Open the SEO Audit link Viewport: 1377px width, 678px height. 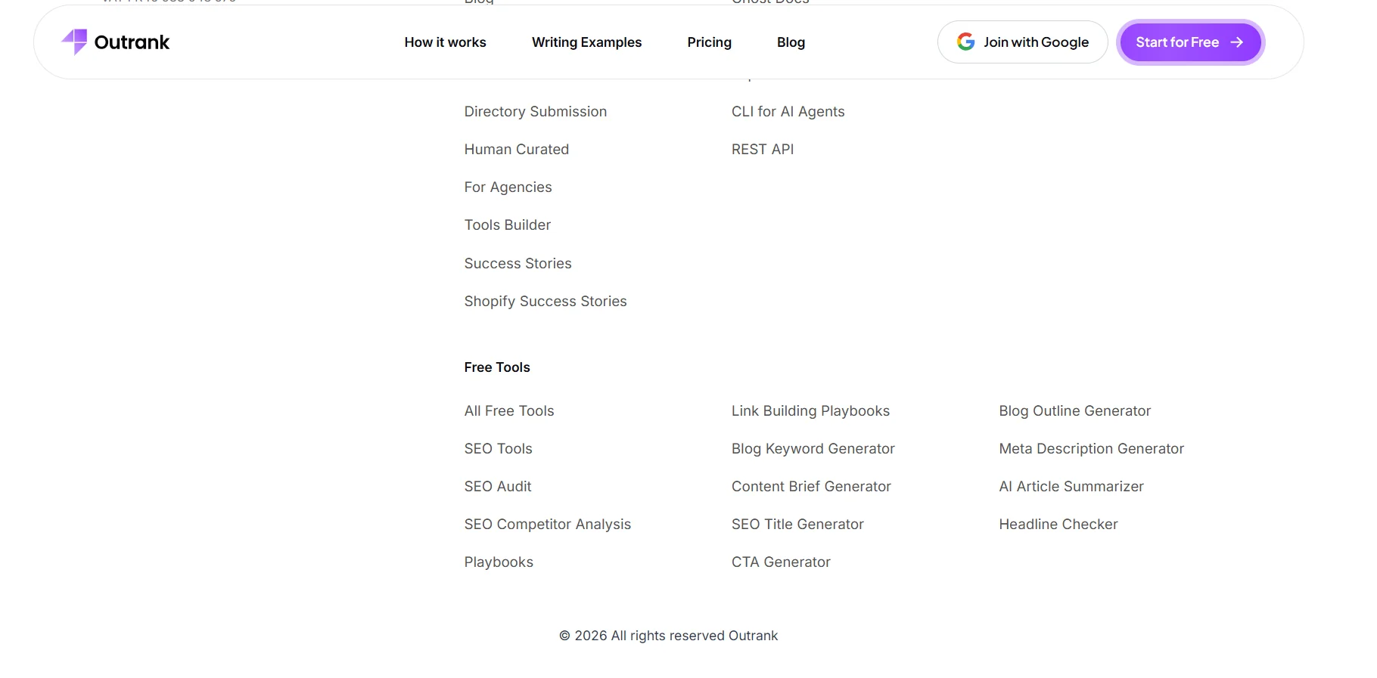click(x=498, y=487)
